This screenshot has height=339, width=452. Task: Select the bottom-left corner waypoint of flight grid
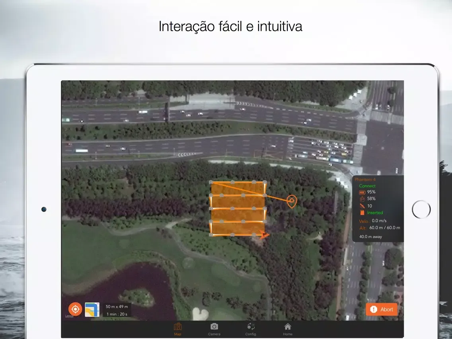(x=211, y=235)
